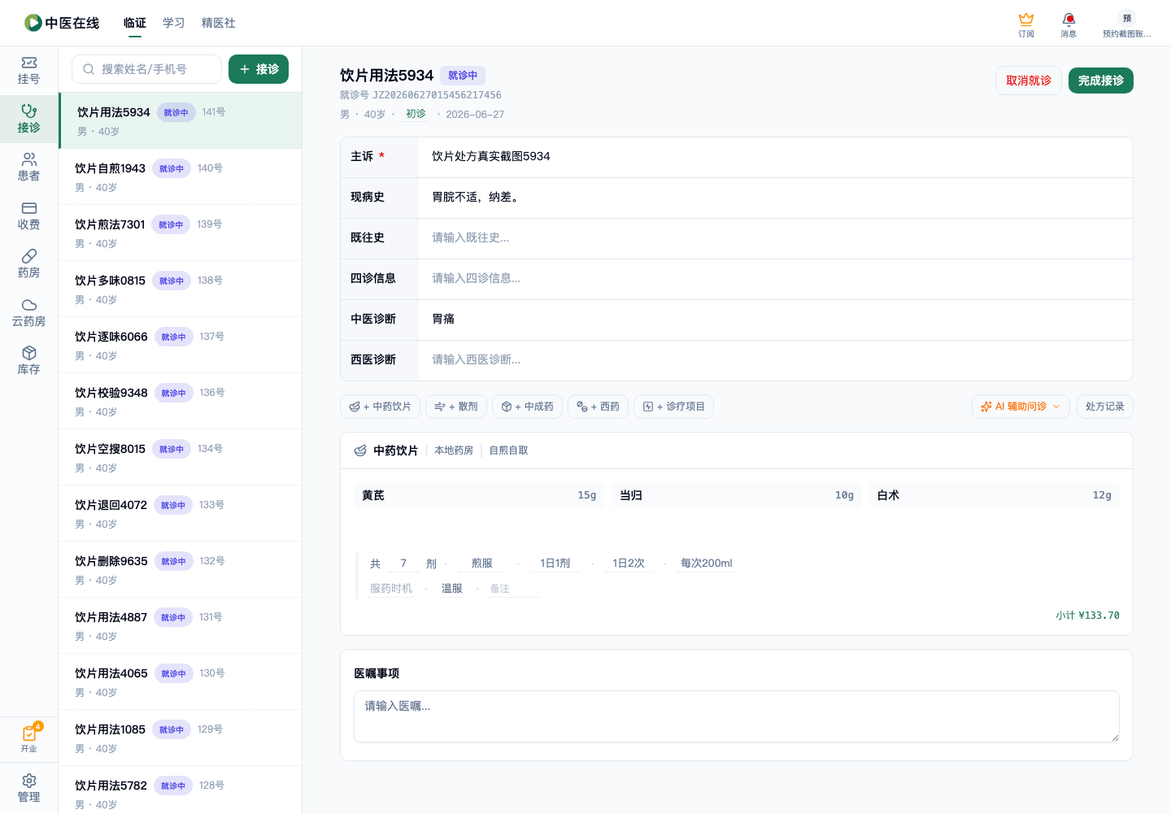Add 诊疗项目 item
This screenshot has width=1171, height=814.
click(673, 407)
